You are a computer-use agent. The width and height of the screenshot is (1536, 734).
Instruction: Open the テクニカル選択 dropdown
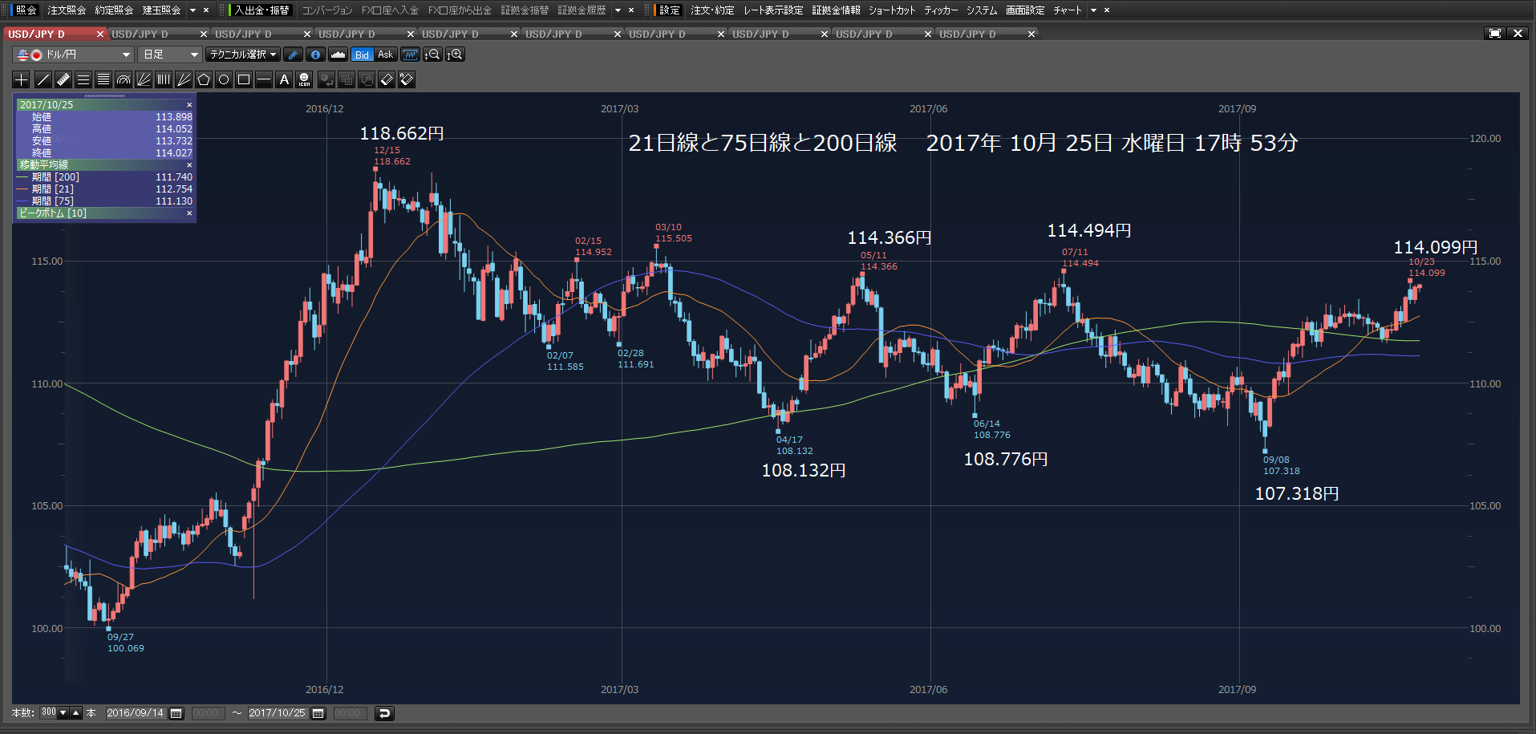[x=242, y=55]
